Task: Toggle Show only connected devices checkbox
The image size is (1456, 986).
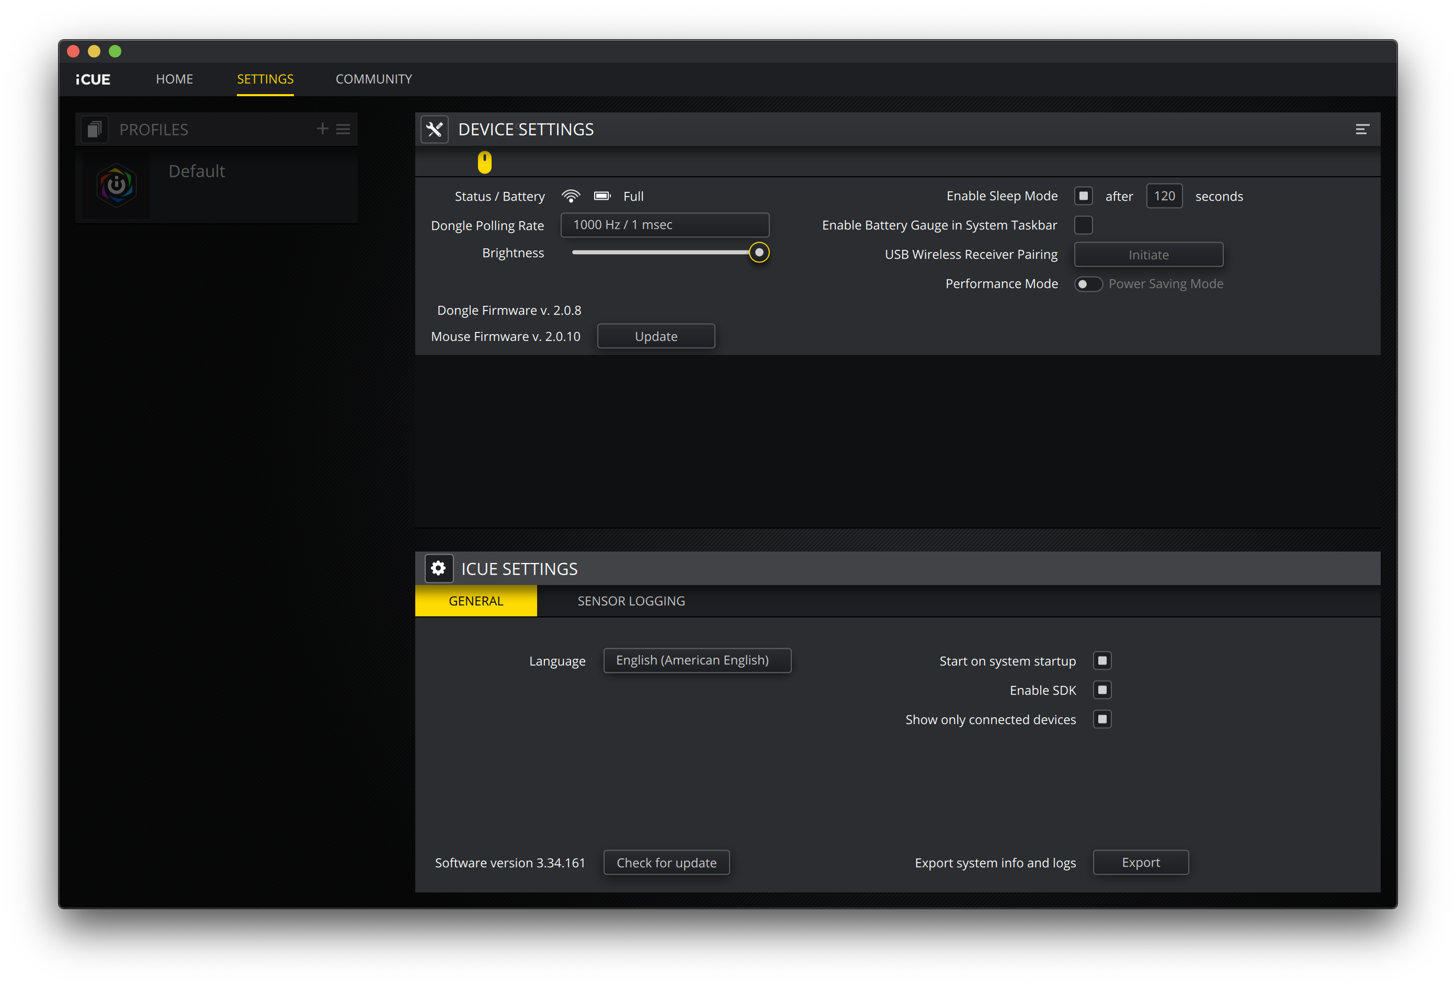Action: [1102, 719]
